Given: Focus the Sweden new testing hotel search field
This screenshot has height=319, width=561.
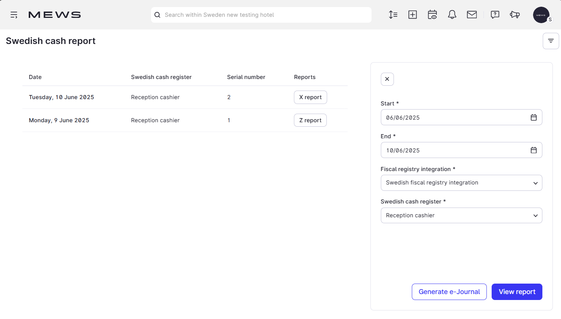Looking at the screenshot, I should pyautogui.click(x=261, y=15).
